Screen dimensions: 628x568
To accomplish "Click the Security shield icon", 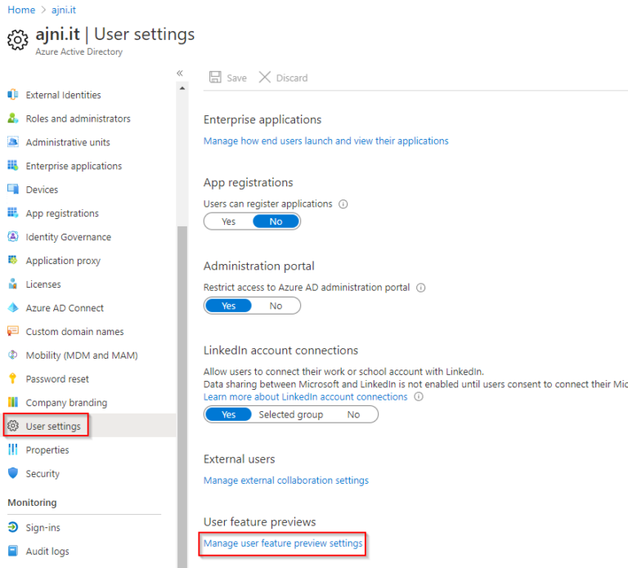I will point(13,472).
